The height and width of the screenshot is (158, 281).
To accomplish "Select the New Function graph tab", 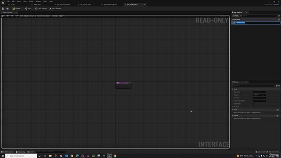I will 7,13.
